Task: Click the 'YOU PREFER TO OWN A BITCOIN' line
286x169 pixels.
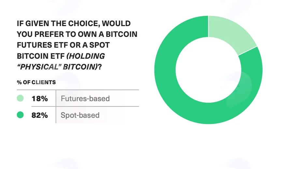Action: coord(77,34)
